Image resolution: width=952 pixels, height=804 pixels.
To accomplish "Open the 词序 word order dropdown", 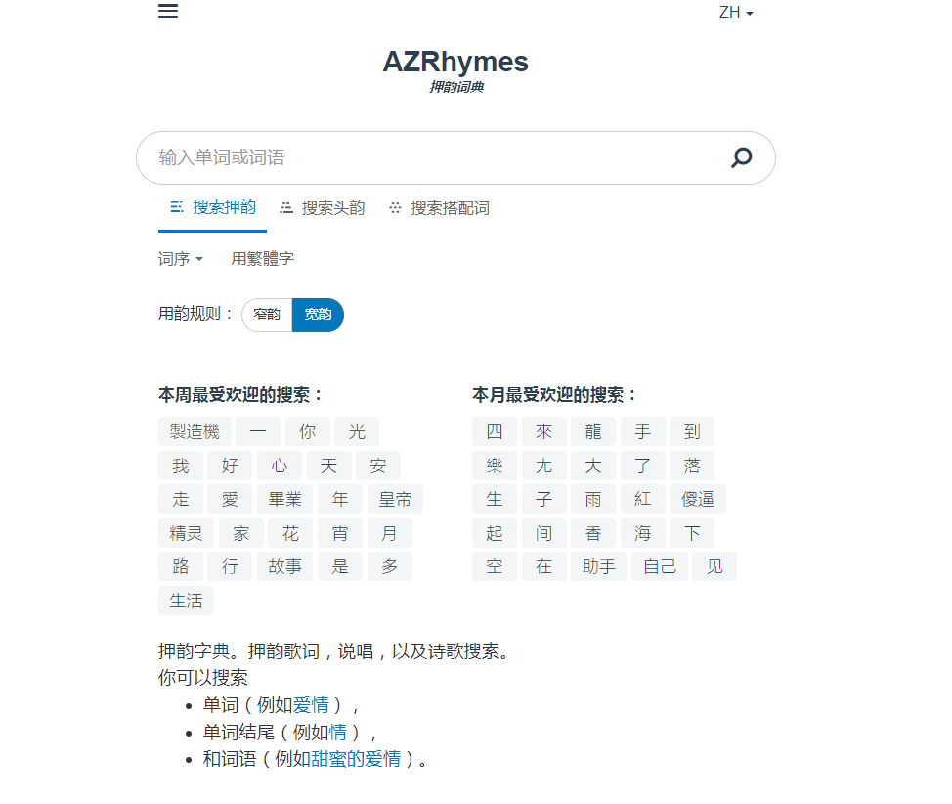I will pyautogui.click(x=179, y=258).
